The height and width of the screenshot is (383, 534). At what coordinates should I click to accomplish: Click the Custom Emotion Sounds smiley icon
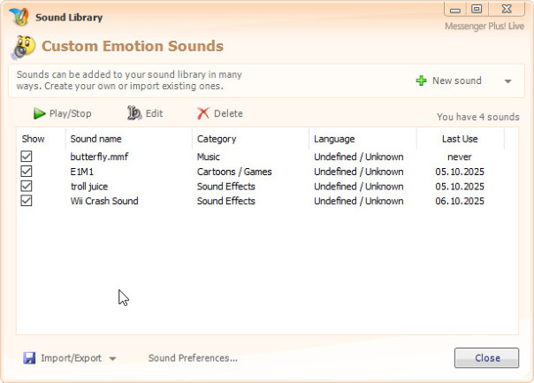click(x=25, y=47)
